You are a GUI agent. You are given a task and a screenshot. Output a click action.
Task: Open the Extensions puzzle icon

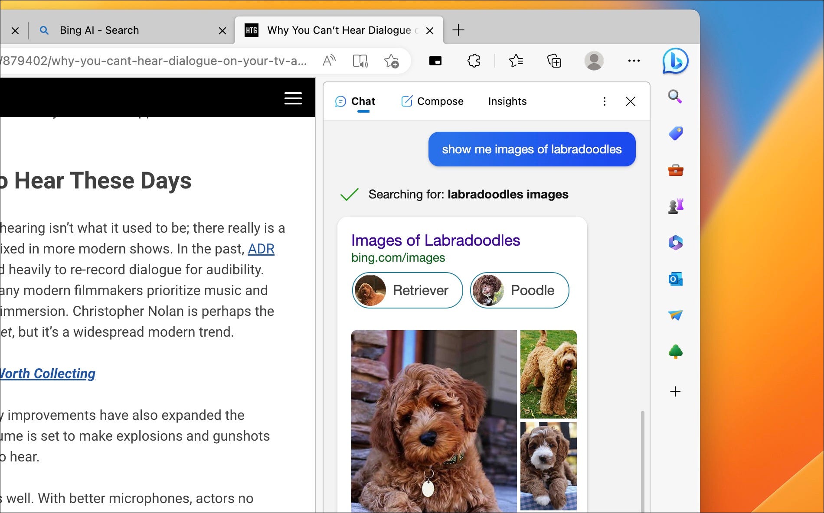(x=474, y=61)
